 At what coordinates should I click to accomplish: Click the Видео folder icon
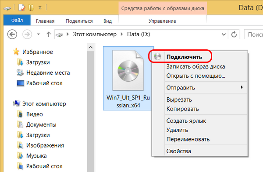20,114
